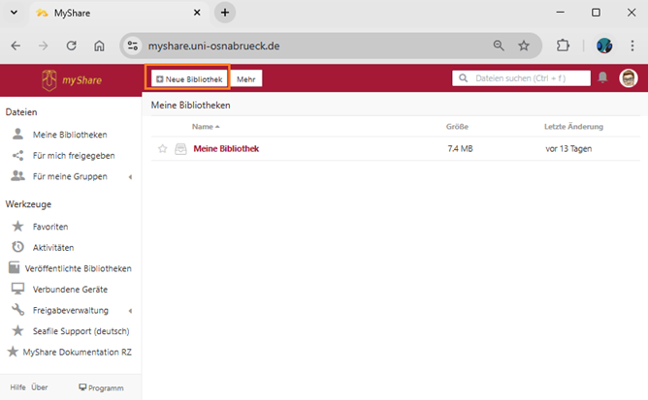Open Aktivitäten in the sidebar
The height and width of the screenshot is (400, 648).
(x=53, y=247)
